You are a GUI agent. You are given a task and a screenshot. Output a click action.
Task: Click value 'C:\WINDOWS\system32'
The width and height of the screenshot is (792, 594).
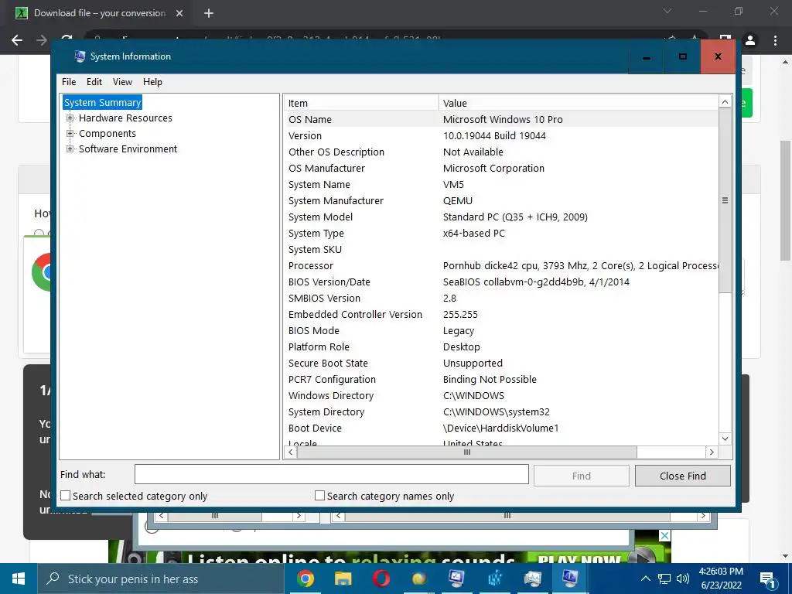[496, 412]
